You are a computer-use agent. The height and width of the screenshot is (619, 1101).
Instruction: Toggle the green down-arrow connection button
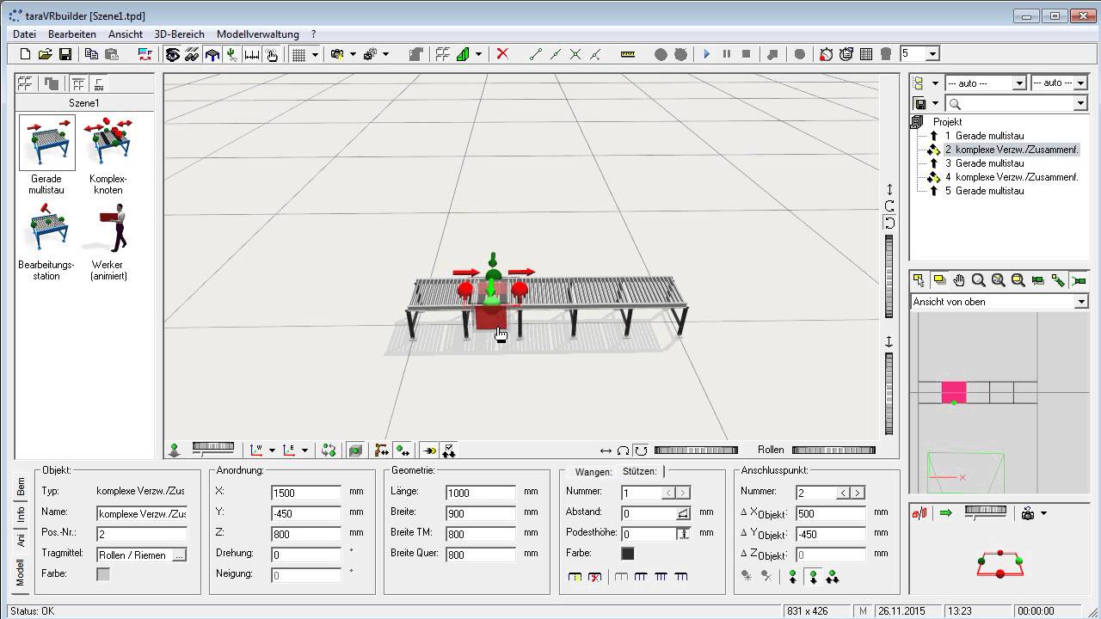click(813, 577)
